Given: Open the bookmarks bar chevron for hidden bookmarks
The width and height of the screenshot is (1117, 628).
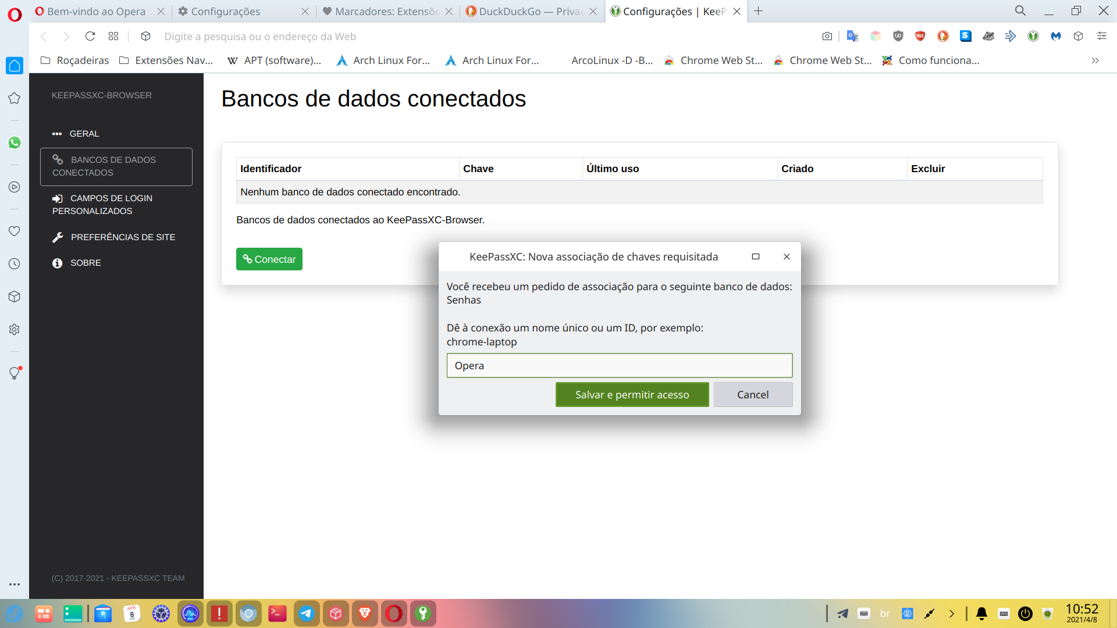Looking at the screenshot, I should 1096,60.
